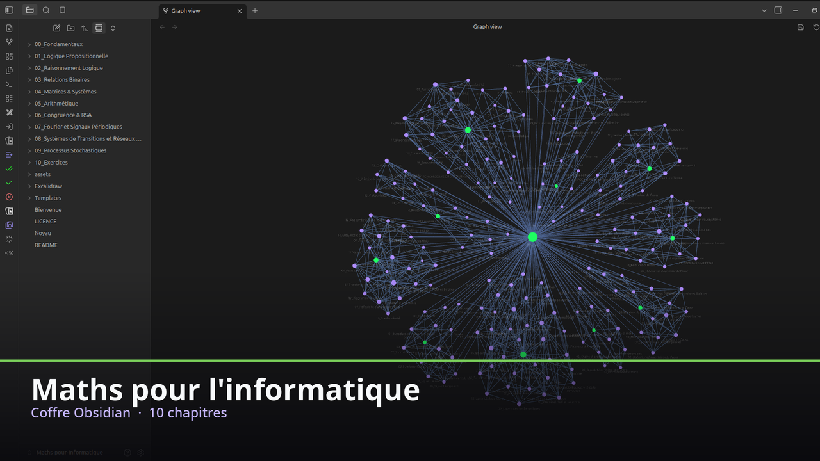Click the crossed-tools ribbon icon

(9, 113)
